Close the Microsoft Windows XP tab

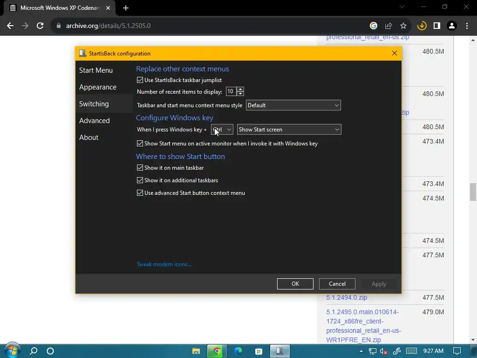click(108, 8)
